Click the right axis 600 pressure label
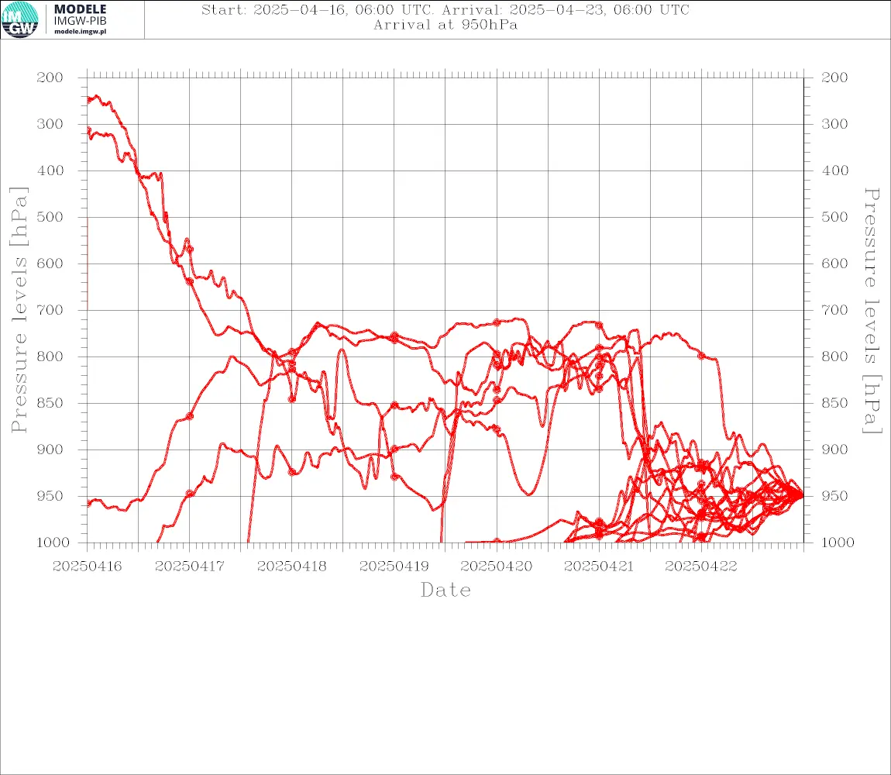891x775 pixels. click(x=834, y=263)
